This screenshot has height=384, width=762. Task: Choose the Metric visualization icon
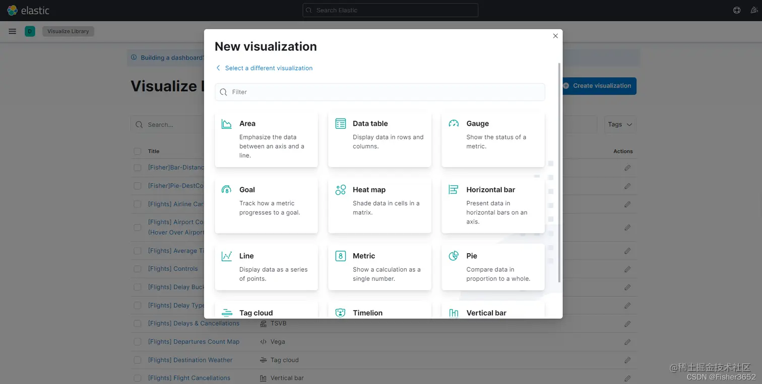pos(341,256)
